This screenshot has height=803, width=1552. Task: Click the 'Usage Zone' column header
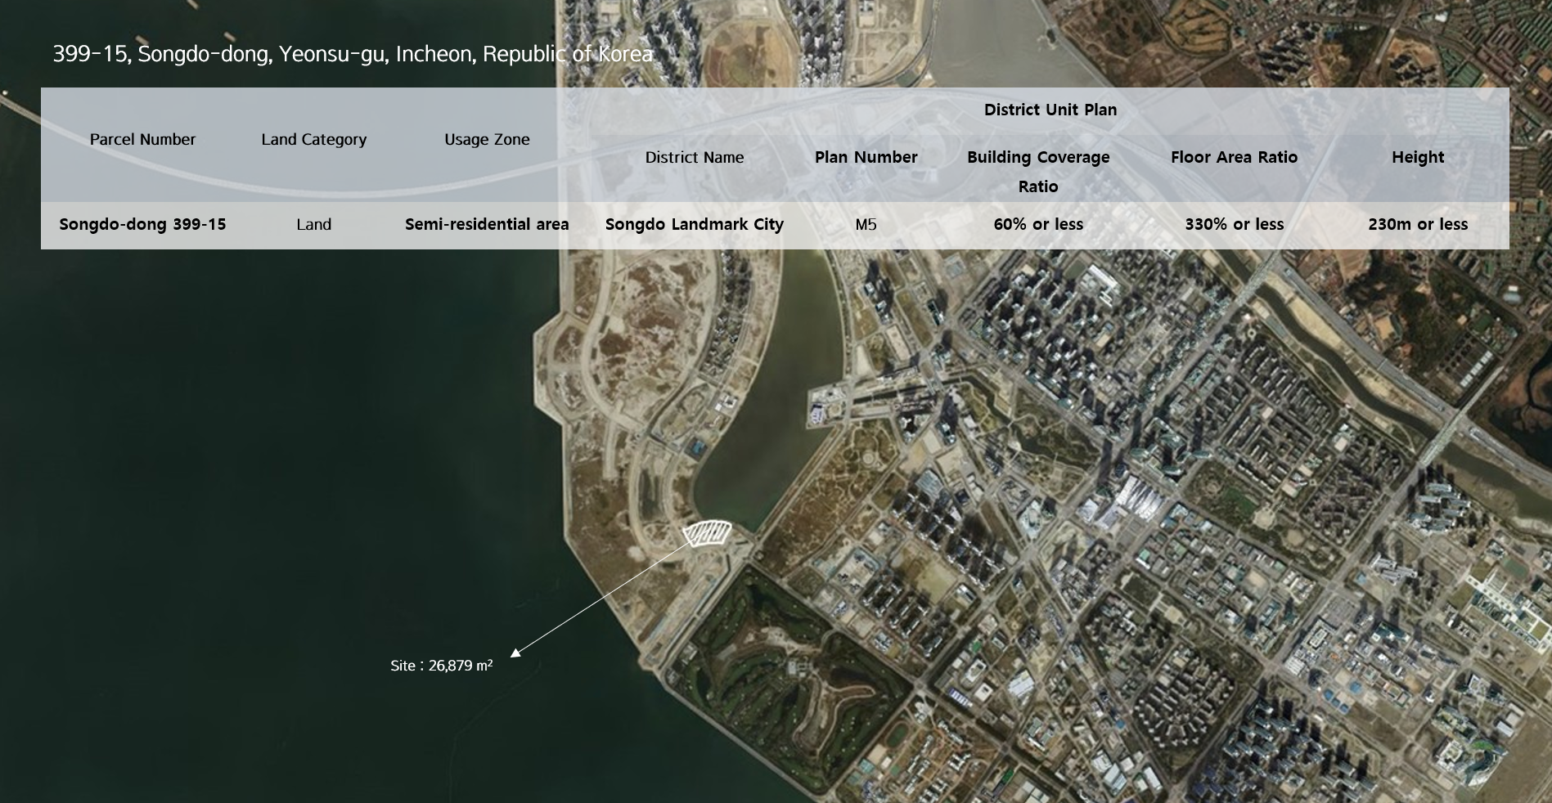click(x=487, y=140)
